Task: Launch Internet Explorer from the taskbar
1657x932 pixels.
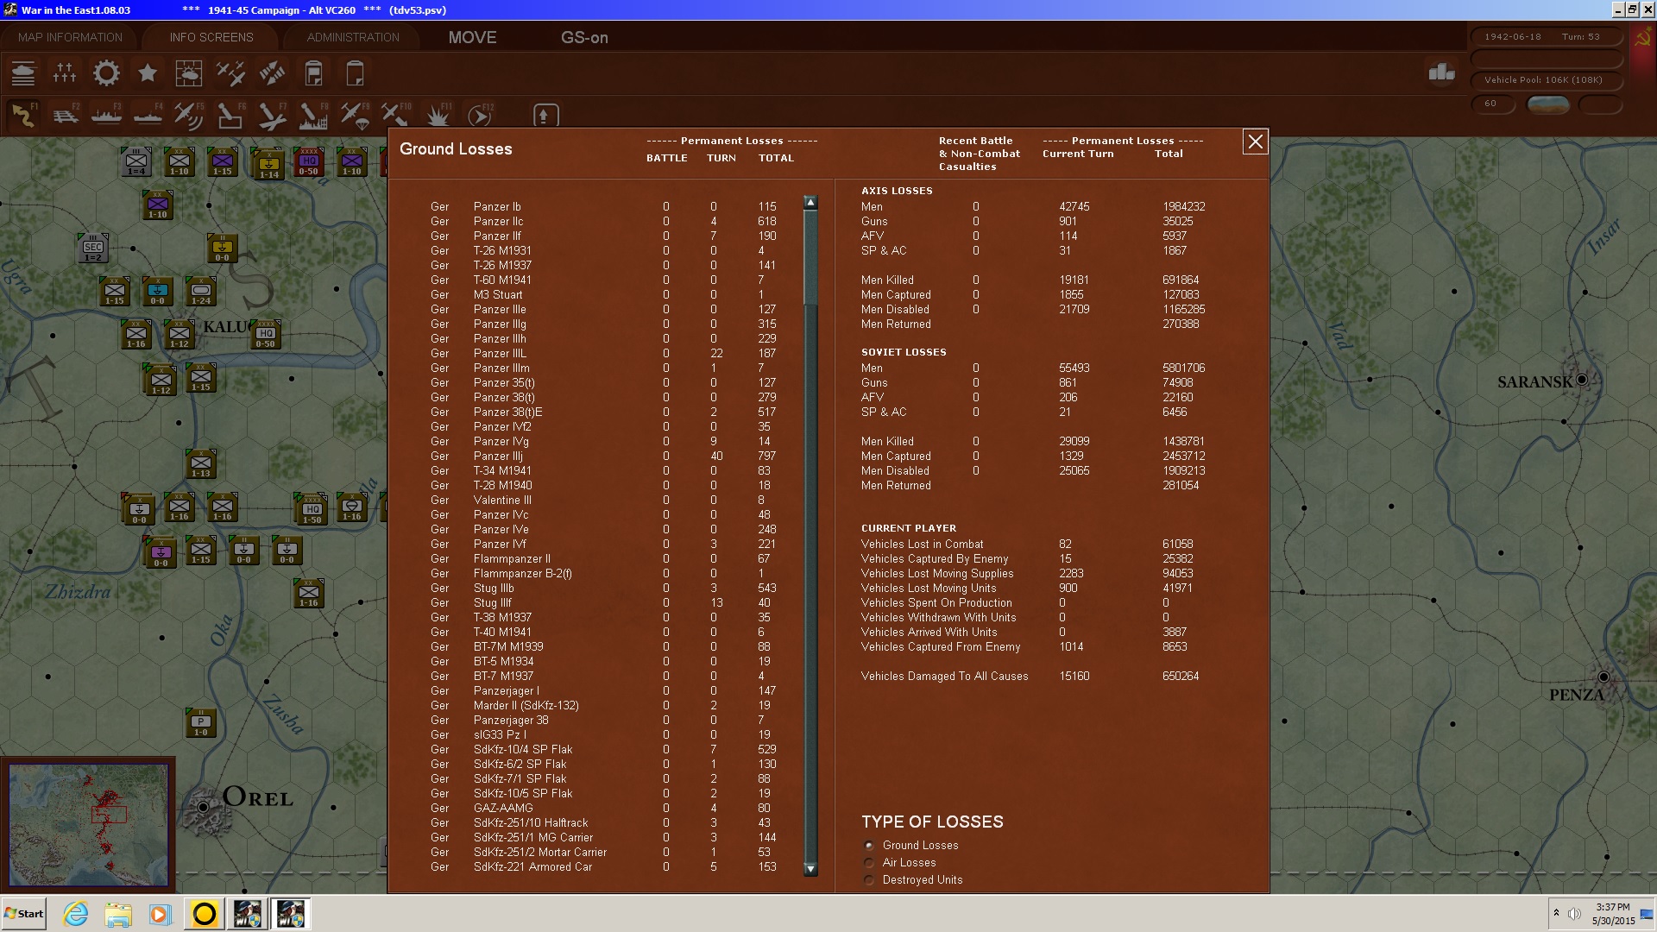Action: [76, 914]
